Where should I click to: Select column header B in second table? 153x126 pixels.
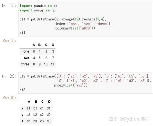(36, 102)
